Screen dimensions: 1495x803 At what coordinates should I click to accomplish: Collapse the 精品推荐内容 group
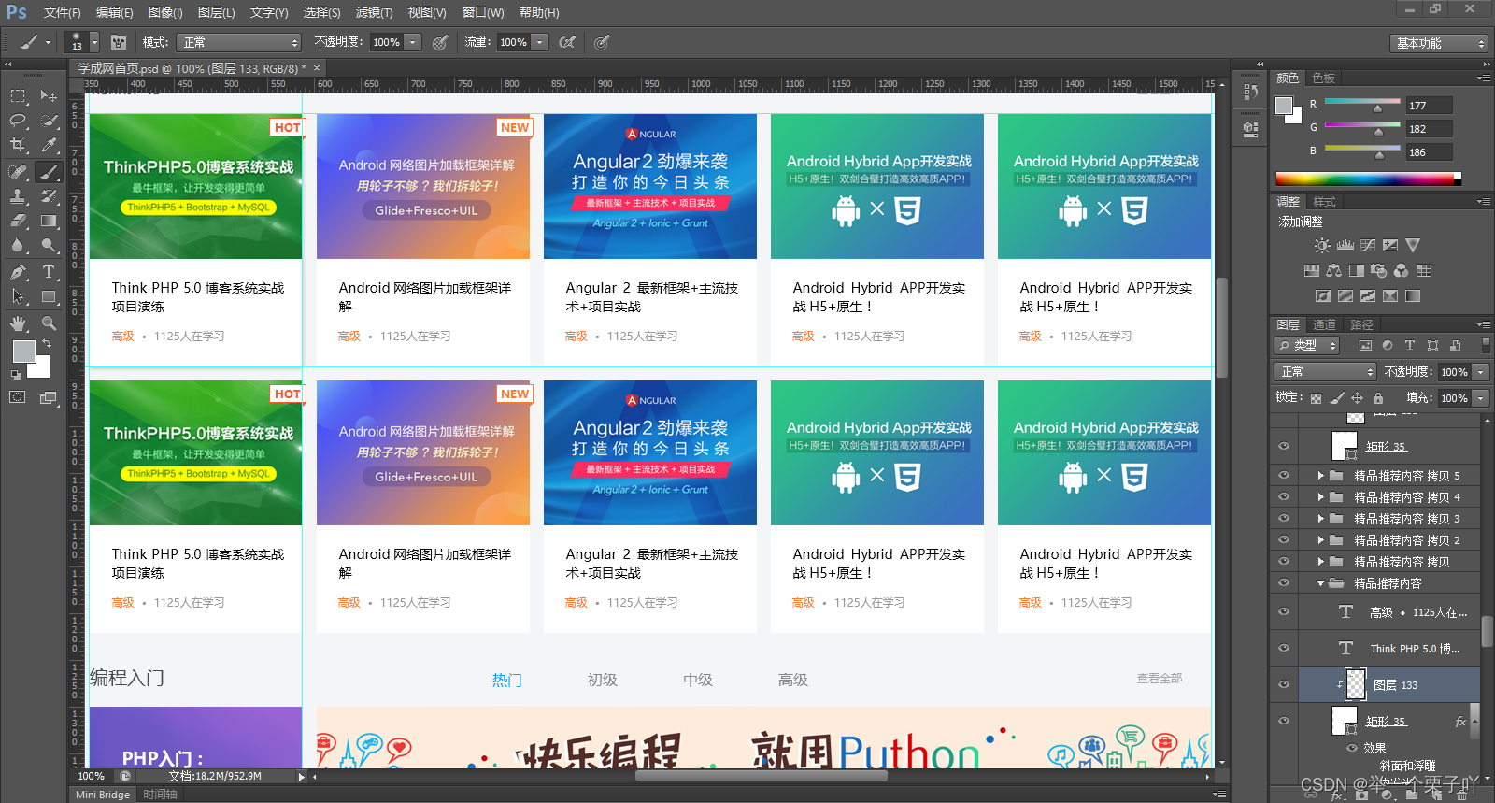click(x=1320, y=582)
